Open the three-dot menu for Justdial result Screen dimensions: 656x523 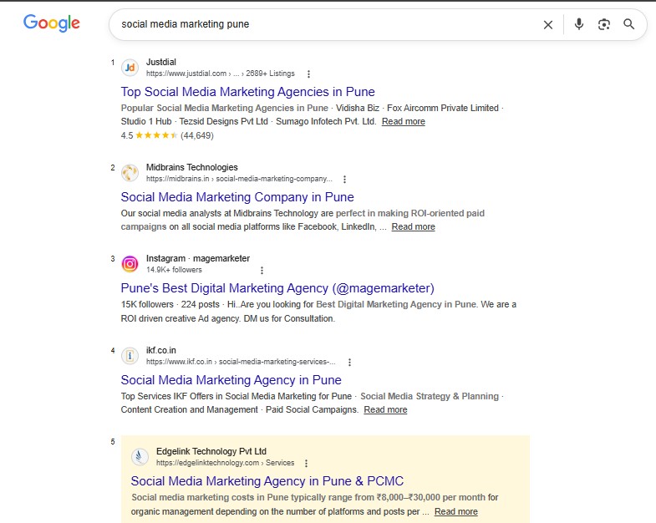308,74
